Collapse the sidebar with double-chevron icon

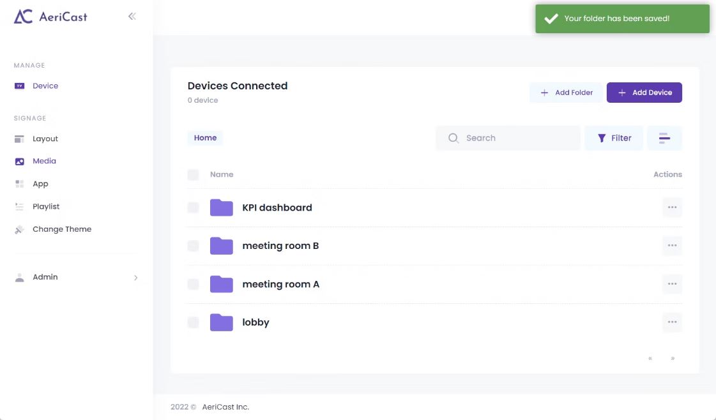point(132,17)
